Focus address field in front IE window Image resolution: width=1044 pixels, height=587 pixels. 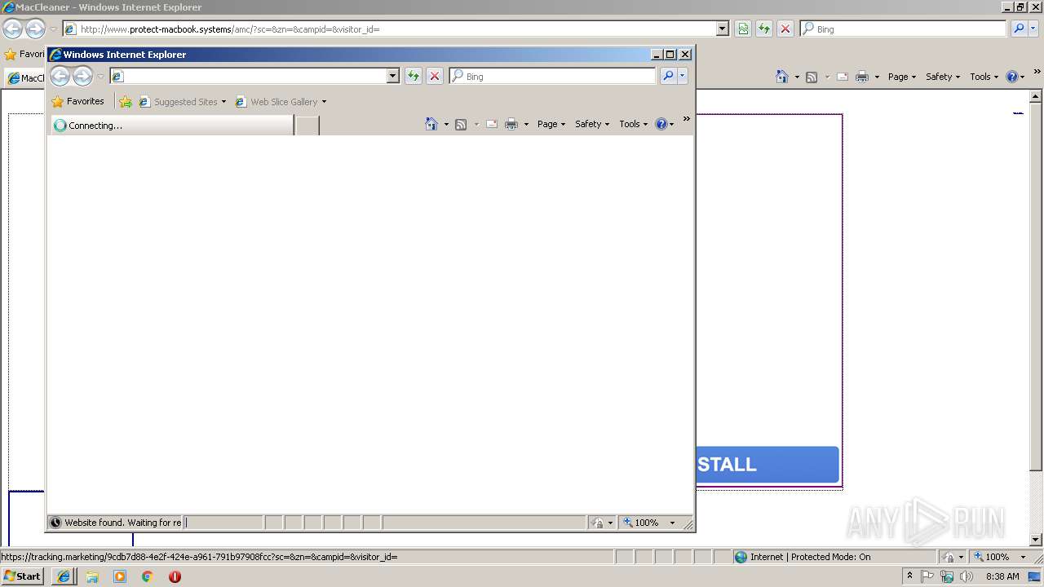254,76
